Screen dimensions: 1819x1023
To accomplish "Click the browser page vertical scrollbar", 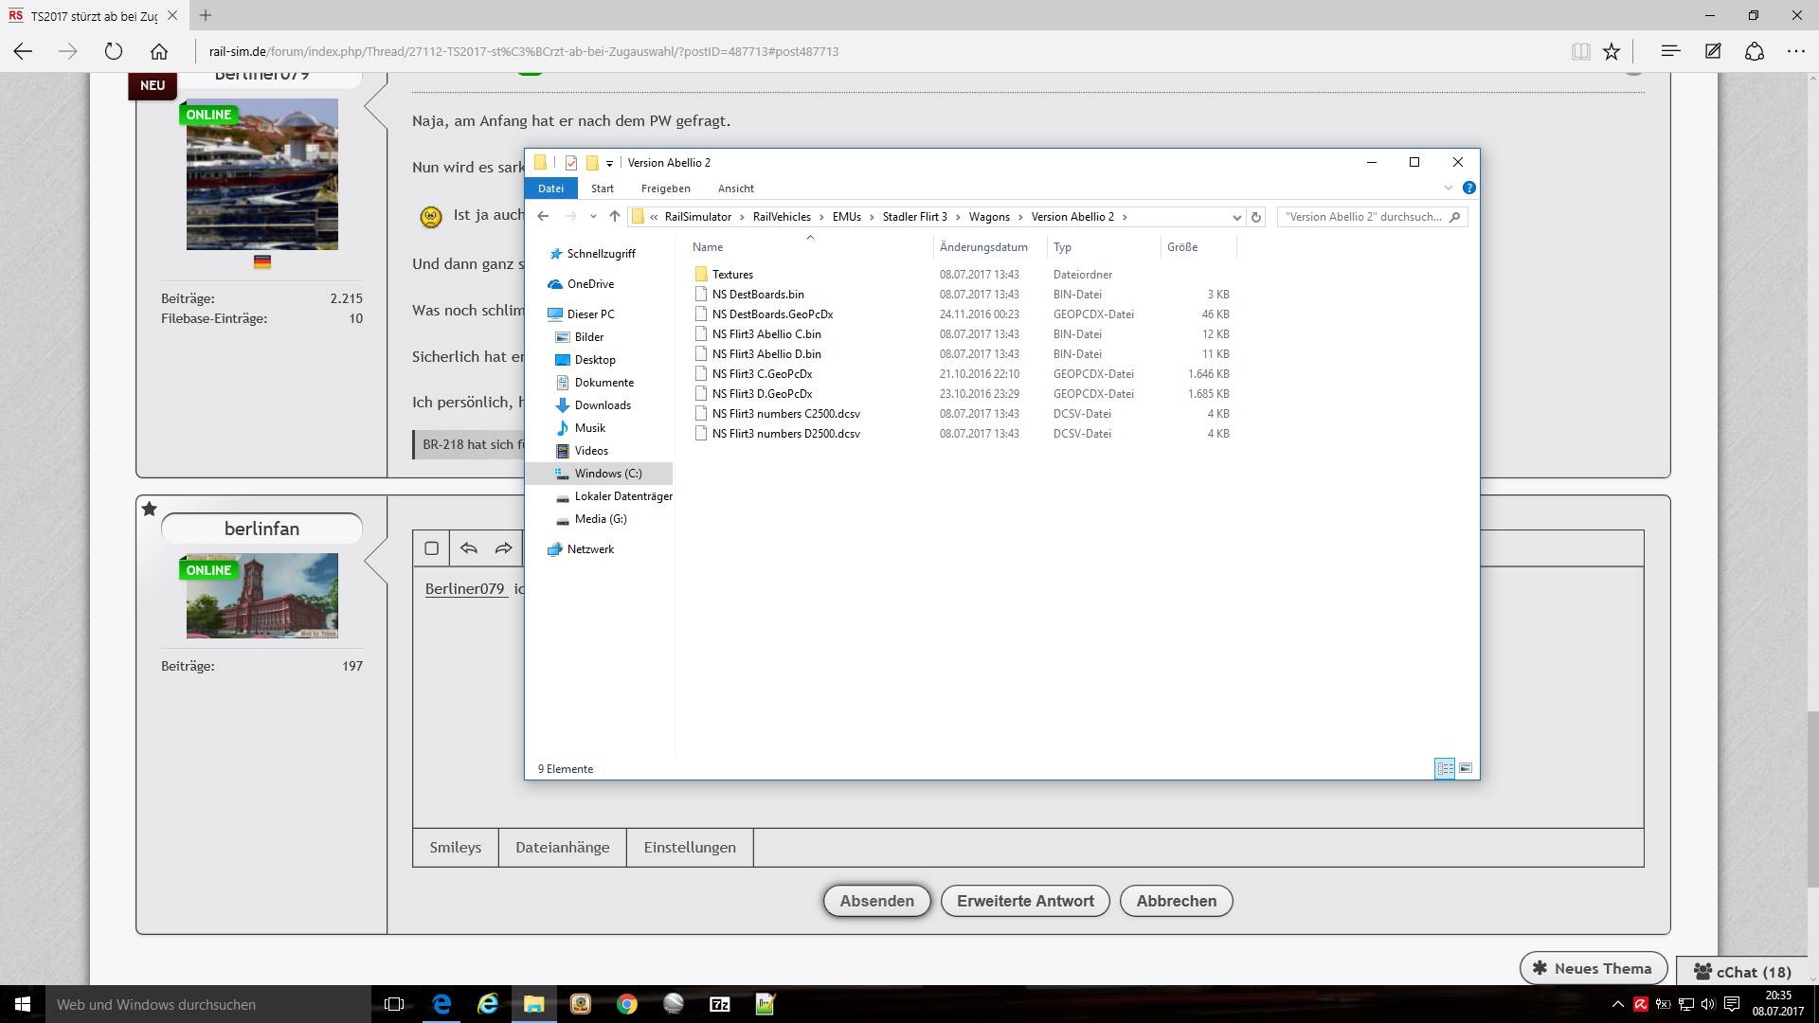I will pos(1813,798).
